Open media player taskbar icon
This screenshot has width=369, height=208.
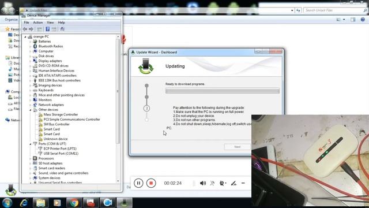point(57,203)
